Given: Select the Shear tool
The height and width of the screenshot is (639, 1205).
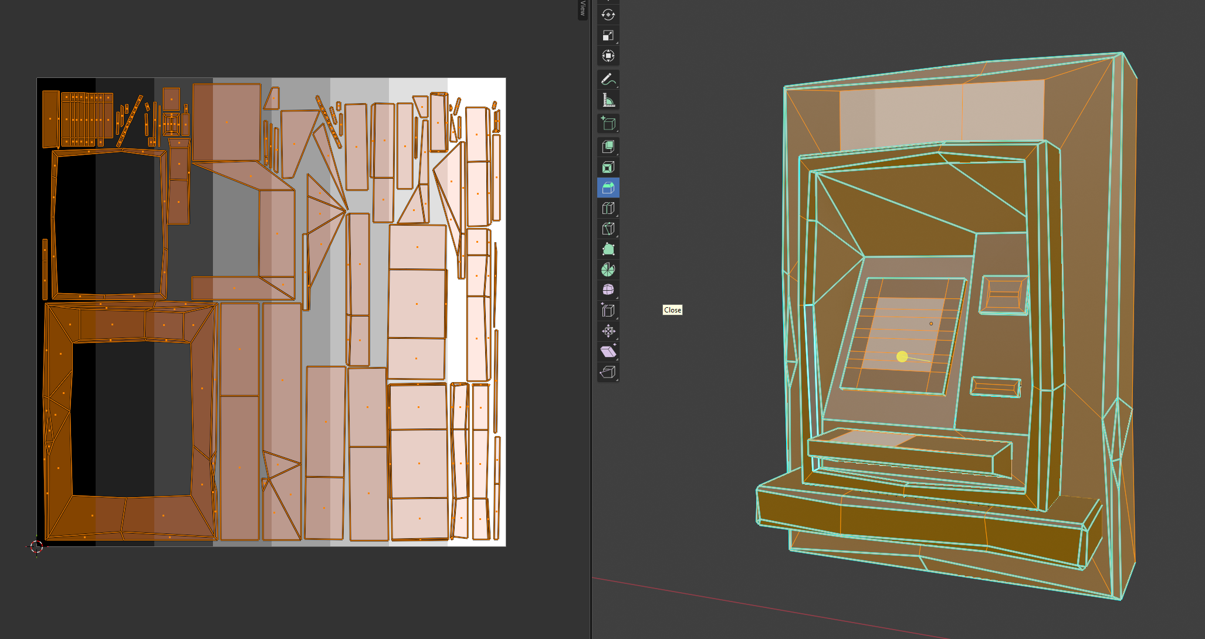Looking at the screenshot, I should 608,352.
